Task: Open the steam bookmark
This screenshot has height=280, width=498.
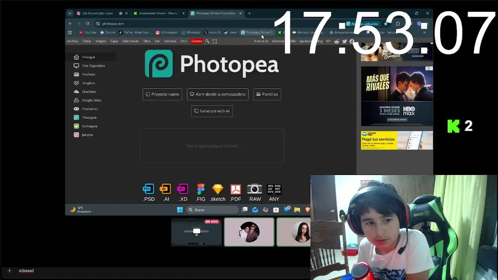Action: (x=231, y=33)
